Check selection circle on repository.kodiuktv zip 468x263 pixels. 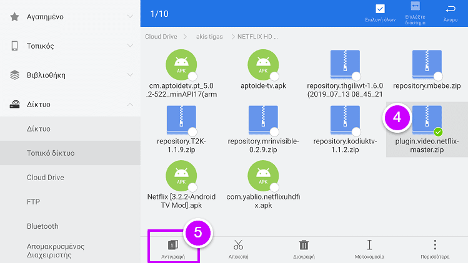click(356, 131)
